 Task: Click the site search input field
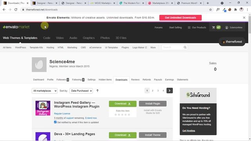pos(173,47)
